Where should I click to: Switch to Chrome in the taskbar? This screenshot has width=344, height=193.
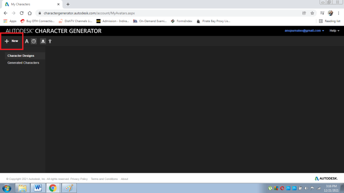pyautogui.click(x=53, y=188)
